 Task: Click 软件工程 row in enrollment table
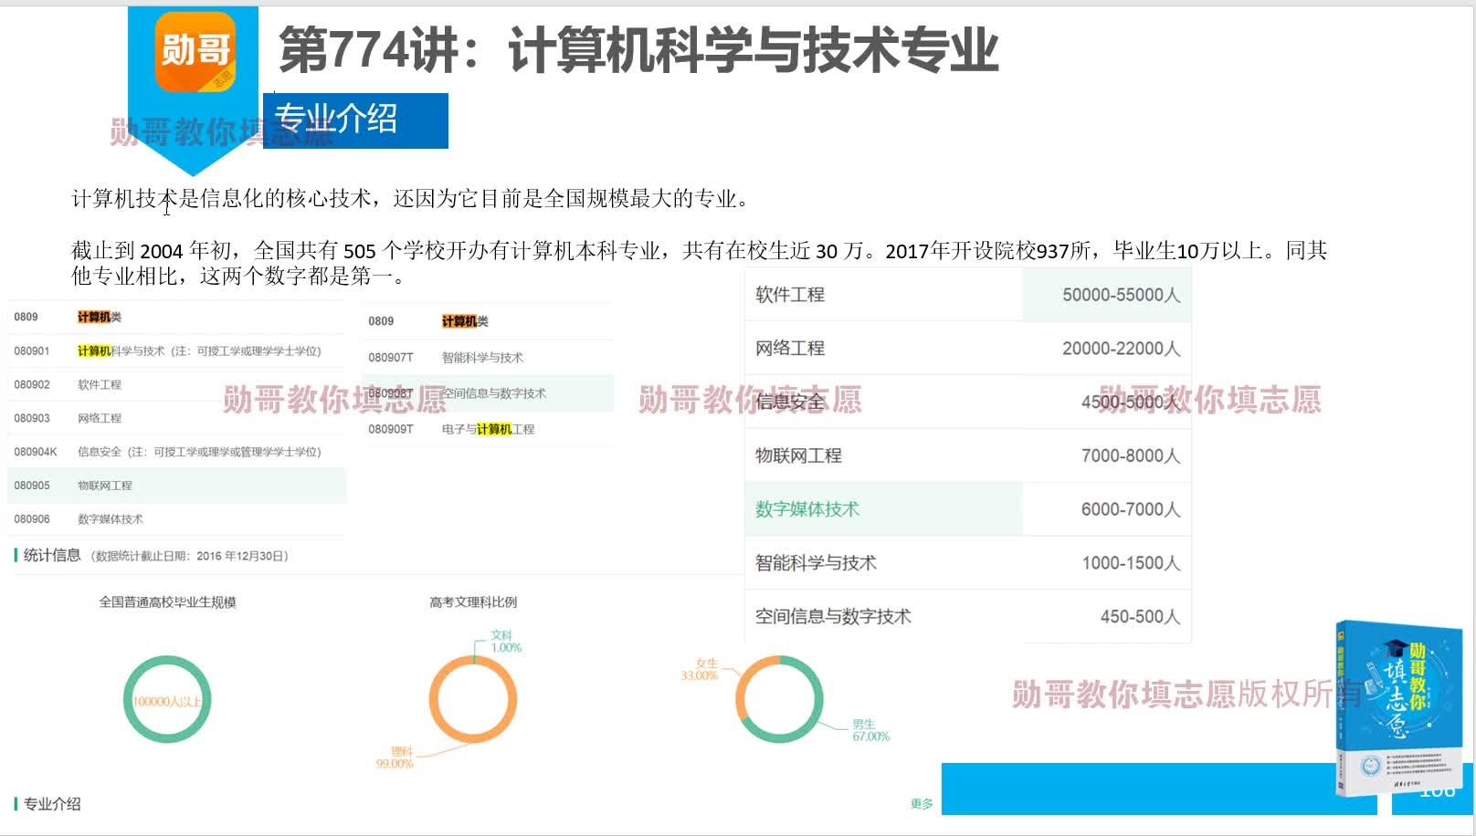tap(968, 295)
